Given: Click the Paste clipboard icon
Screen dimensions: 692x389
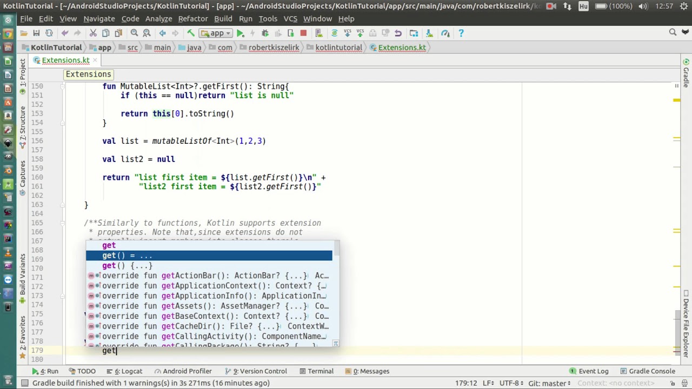Looking at the screenshot, I should [118, 33].
